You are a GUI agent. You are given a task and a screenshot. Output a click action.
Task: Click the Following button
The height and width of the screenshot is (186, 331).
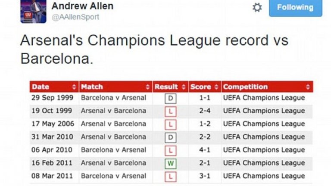pos(295,8)
